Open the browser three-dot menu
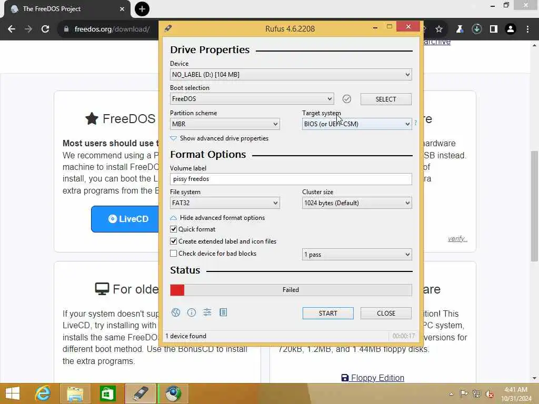539x404 pixels. [527, 29]
